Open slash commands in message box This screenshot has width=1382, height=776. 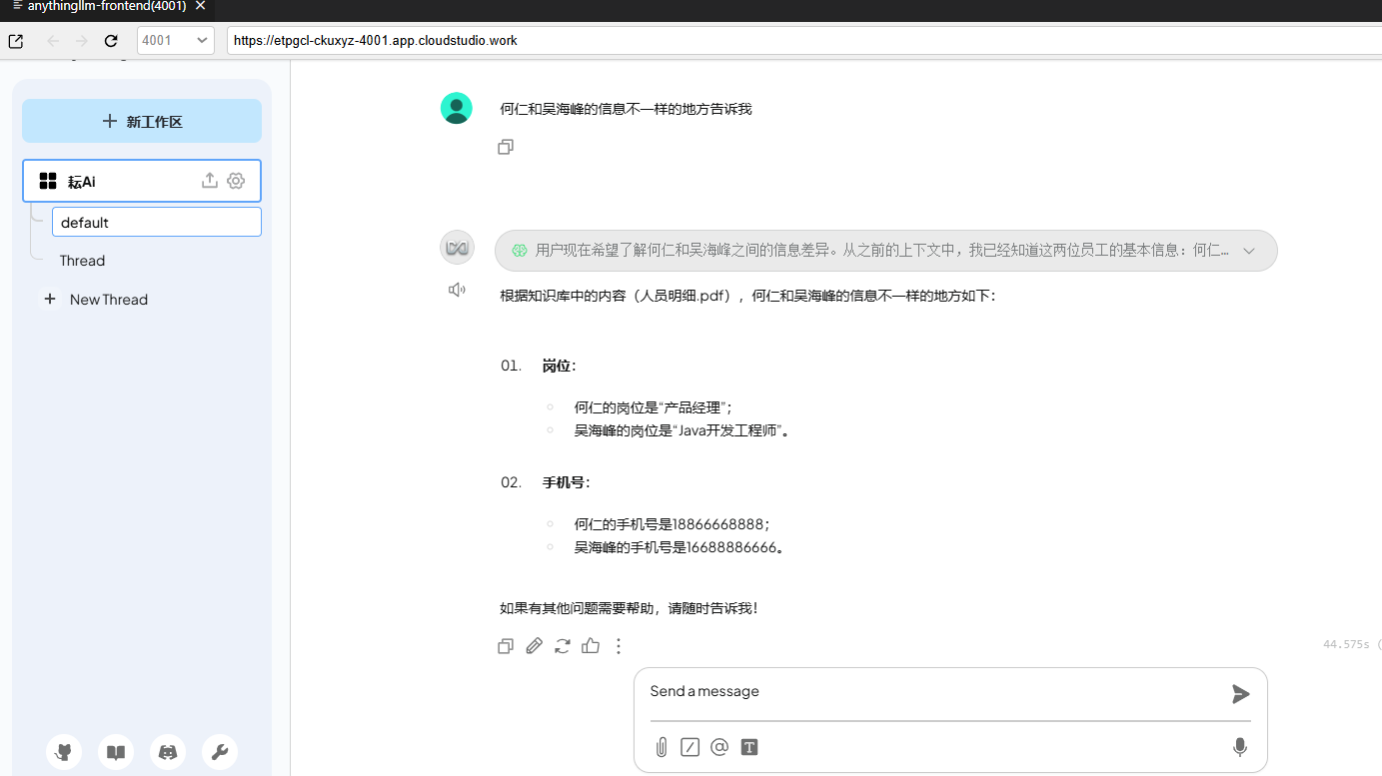coord(690,747)
